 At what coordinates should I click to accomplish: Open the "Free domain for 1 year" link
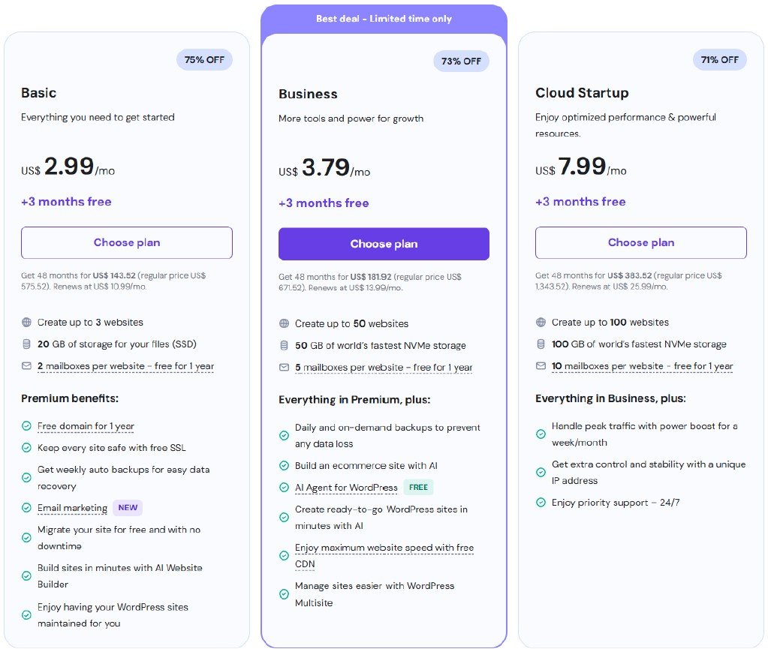pyautogui.click(x=85, y=425)
